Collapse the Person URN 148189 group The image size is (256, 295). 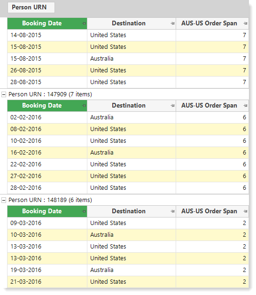point(4,200)
